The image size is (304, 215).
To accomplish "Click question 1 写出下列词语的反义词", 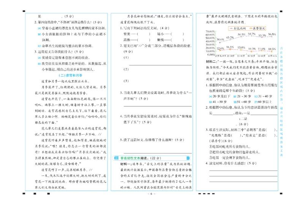I will pyautogui.click(x=145, y=28).
